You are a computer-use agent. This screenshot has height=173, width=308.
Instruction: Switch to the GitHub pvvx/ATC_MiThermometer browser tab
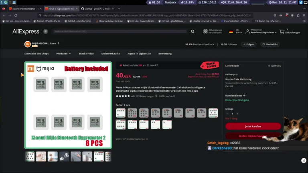[96, 8]
